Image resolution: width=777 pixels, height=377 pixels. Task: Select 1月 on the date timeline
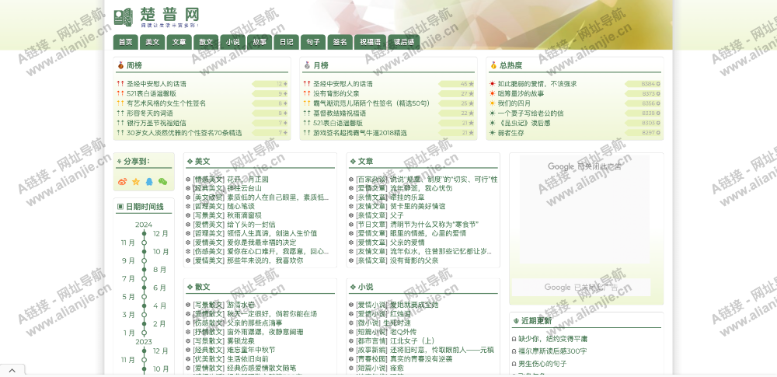(129, 333)
